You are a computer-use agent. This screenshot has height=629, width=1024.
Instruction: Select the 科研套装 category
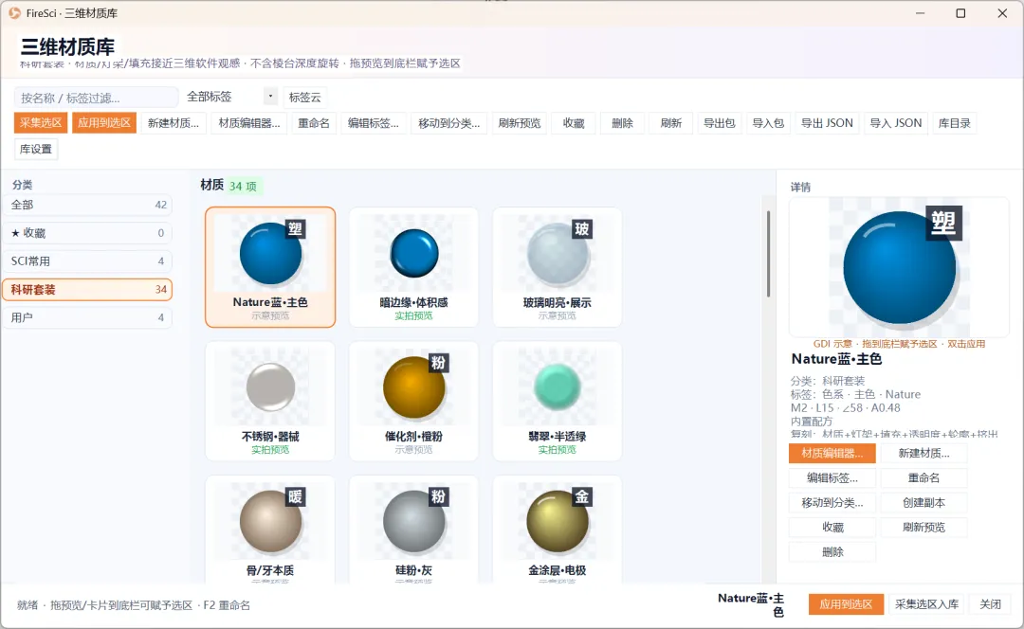tap(87, 289)
